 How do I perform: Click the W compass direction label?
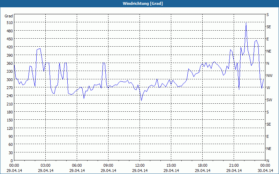tap(268, 88)
